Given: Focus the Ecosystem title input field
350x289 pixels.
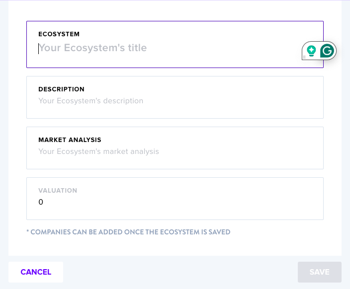Looking at the screenshot, I should pyautogui.click(x=175, y=44).
